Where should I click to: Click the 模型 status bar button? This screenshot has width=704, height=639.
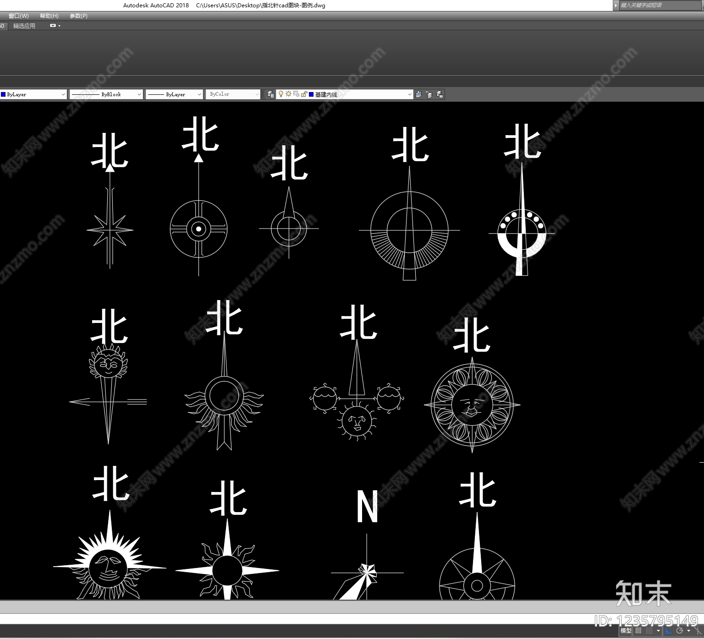(x=626, y=631)
